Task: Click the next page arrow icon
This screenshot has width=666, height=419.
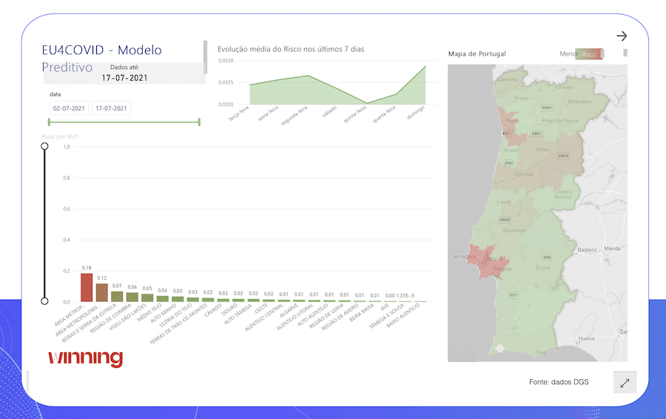Action: (x=622, y=36)
